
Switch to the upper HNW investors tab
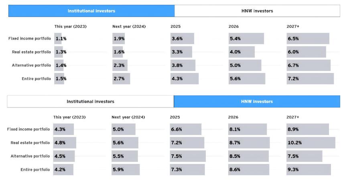pyautogui.click(x=257, y=11)
